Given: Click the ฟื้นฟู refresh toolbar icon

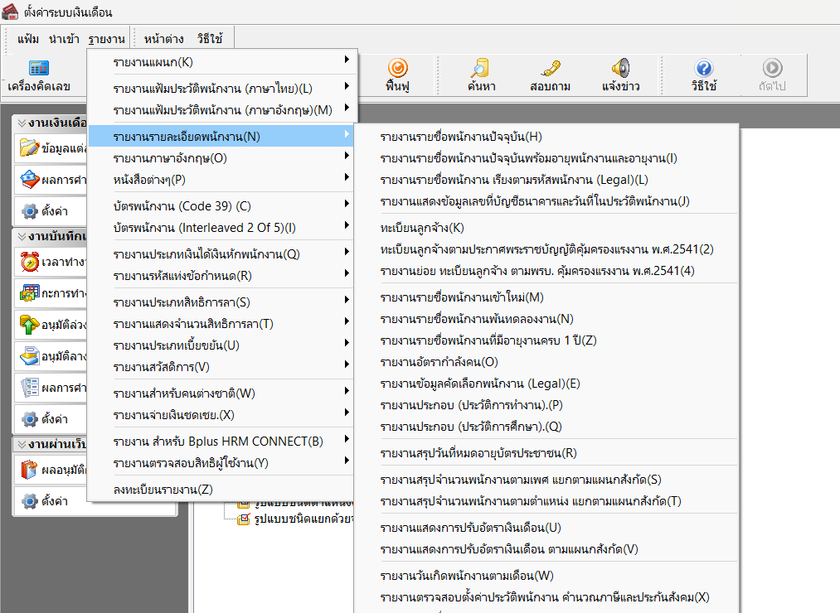Looking at the screenshot, I should (x=397, y=75).
